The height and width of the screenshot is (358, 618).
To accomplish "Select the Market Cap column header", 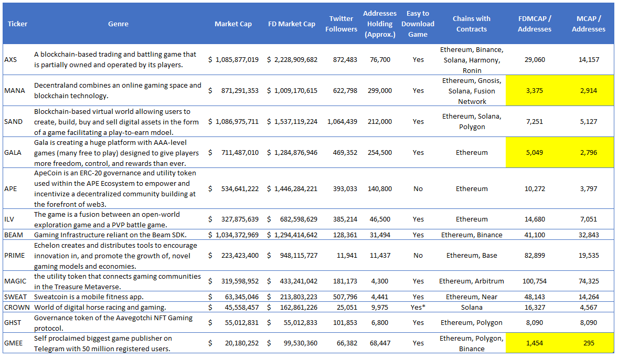I will pos(233,24).
